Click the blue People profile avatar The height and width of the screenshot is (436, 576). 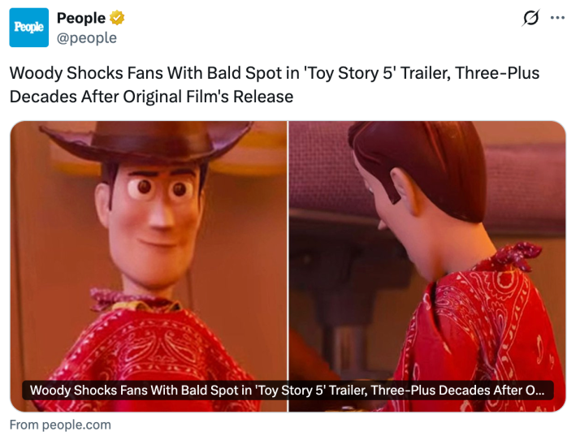coord(28,28)
